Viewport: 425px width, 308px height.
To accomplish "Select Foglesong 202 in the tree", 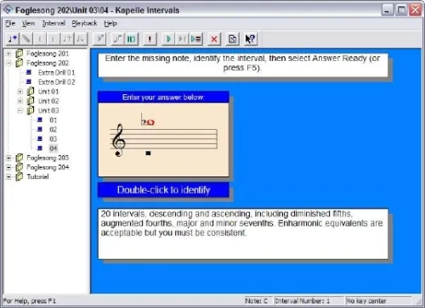I will [48, 63].
